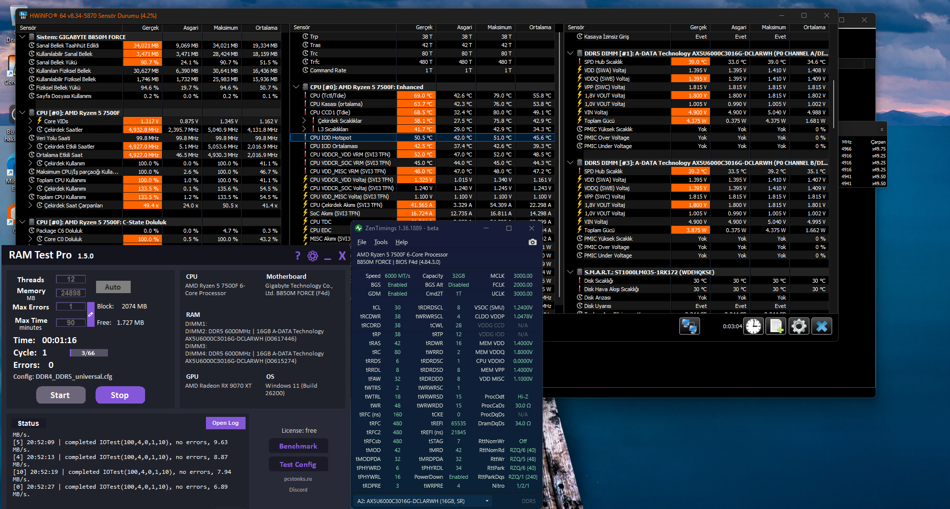Open the RAM Test Pro log
The height and width of the screenshot is (509, 950).
(x=226, y=423)
